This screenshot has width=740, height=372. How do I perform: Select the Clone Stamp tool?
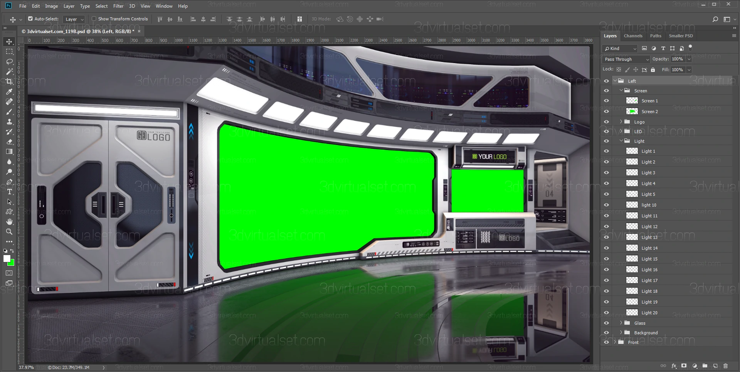[9, 122]
